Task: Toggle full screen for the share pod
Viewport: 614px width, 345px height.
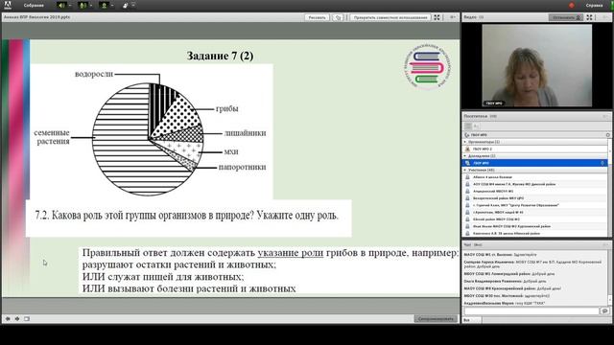Action: (437, 17)
